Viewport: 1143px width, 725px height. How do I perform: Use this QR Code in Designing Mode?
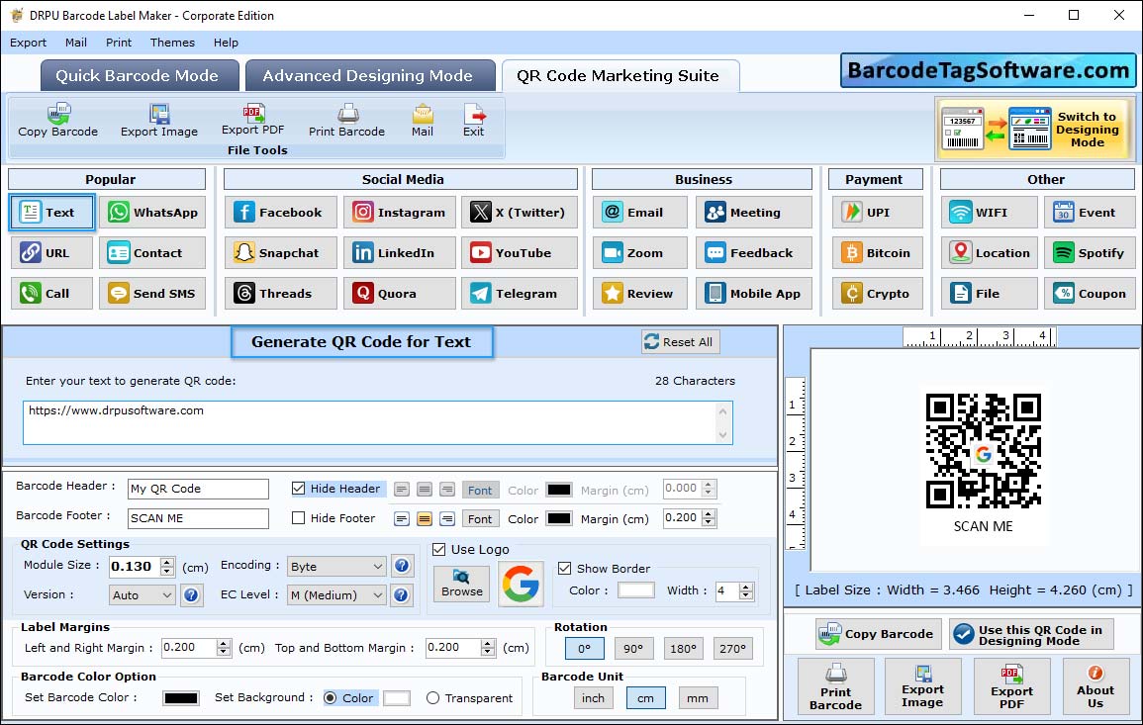[1031, 634]
